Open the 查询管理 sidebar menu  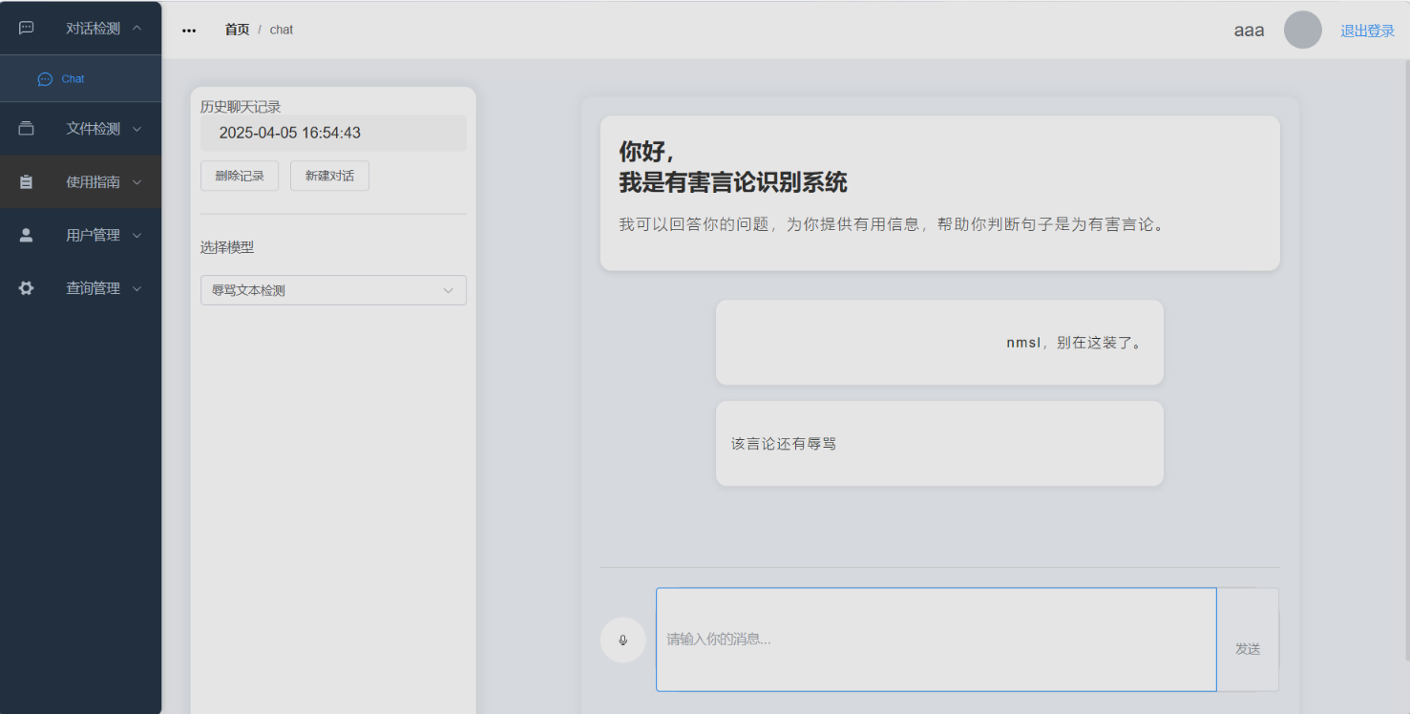coord(80,288)
